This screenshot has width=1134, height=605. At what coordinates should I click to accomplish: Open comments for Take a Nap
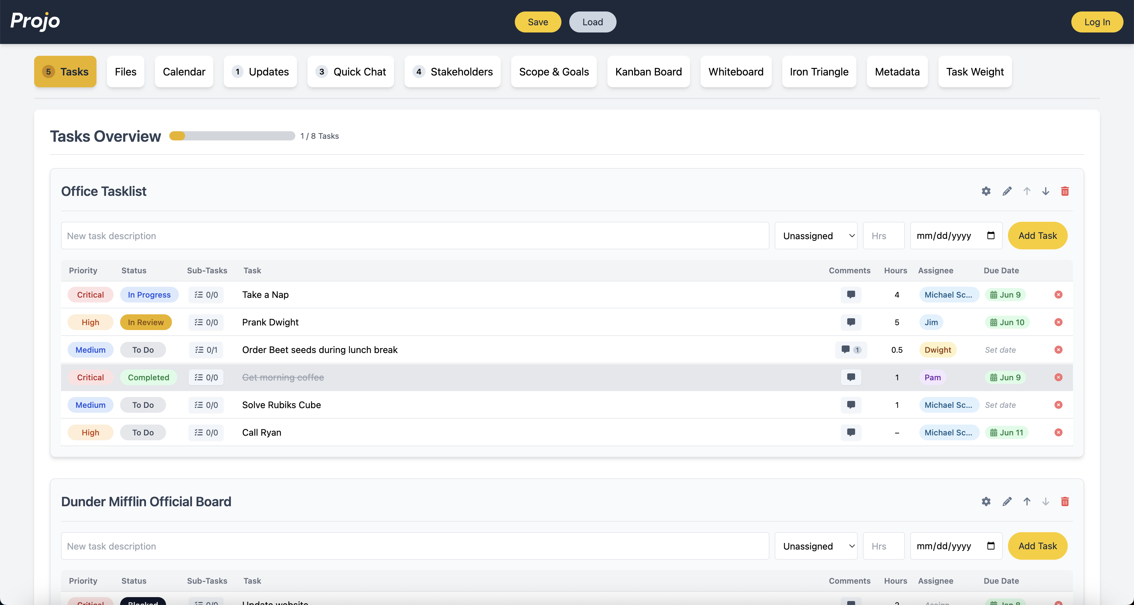tap(851, 295)
